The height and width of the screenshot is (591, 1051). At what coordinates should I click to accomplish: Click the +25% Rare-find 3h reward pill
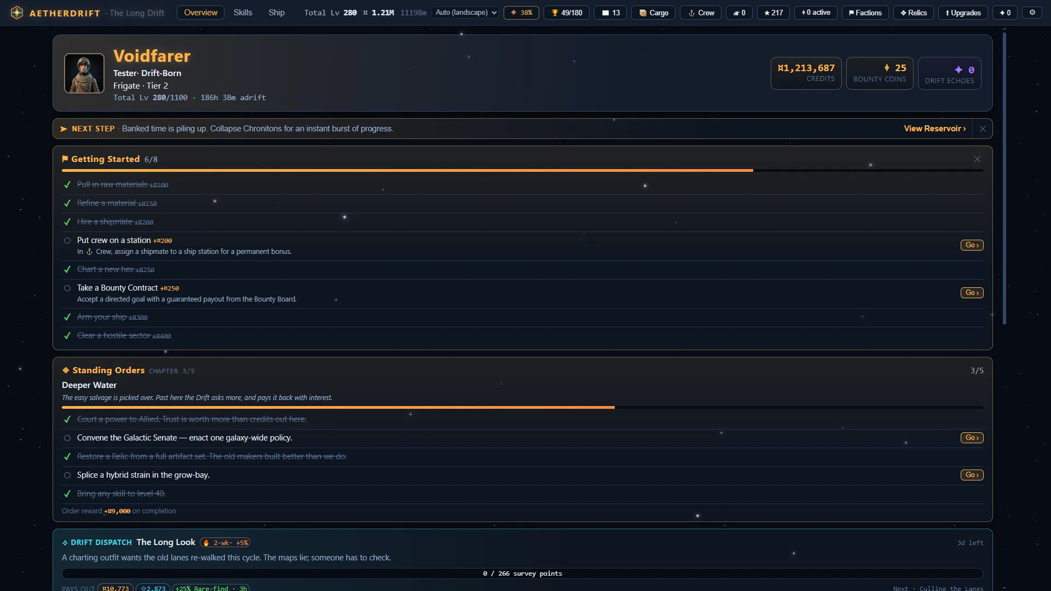point(211,588)
